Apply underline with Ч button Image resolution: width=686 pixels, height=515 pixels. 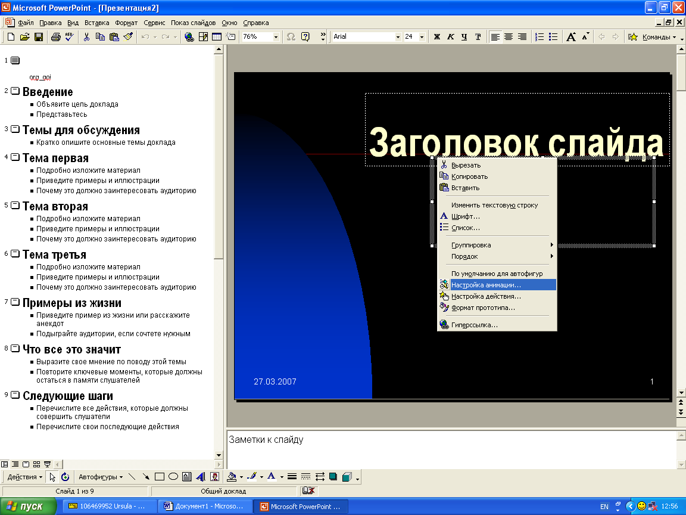click(x=464, y=37)
